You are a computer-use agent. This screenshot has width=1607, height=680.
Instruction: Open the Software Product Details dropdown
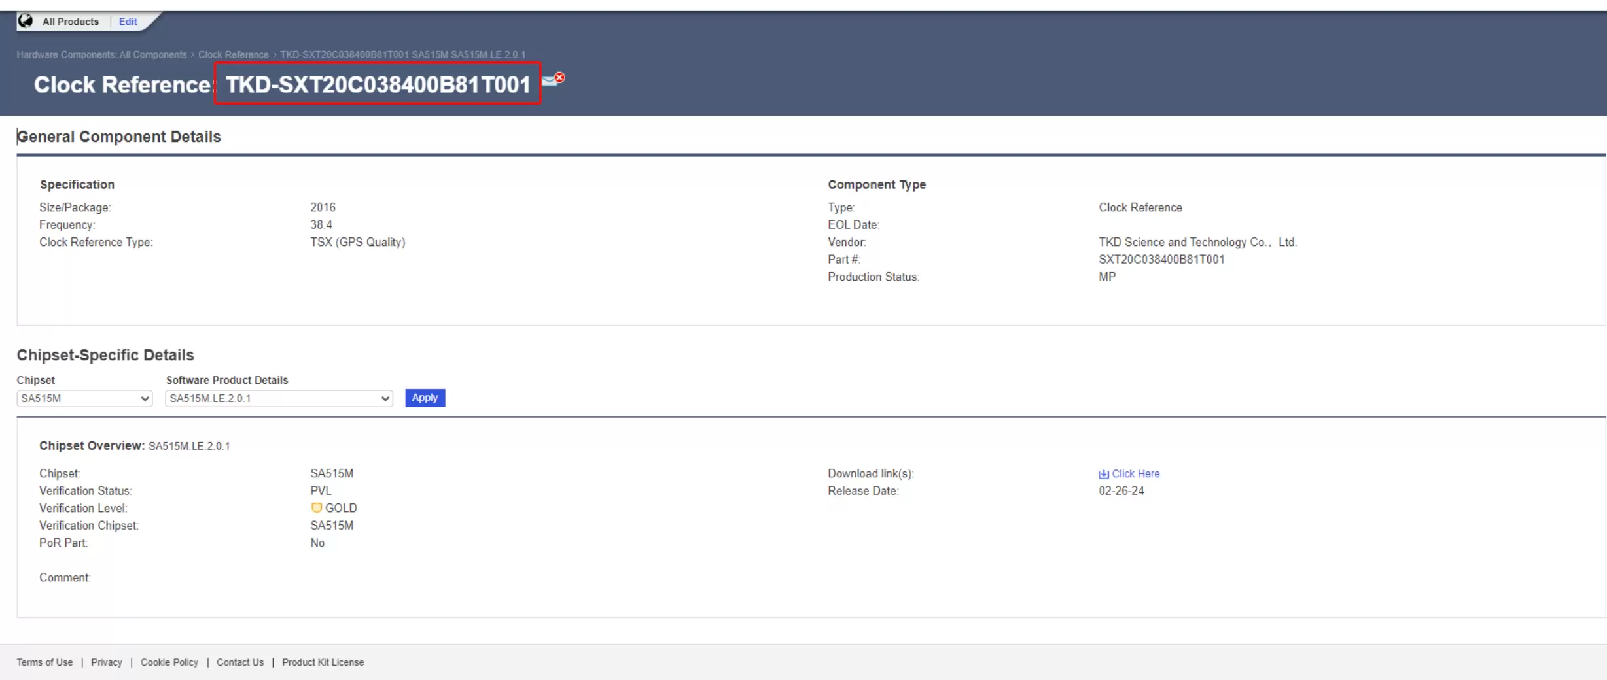pyautogui.click(x=279, y=398)
